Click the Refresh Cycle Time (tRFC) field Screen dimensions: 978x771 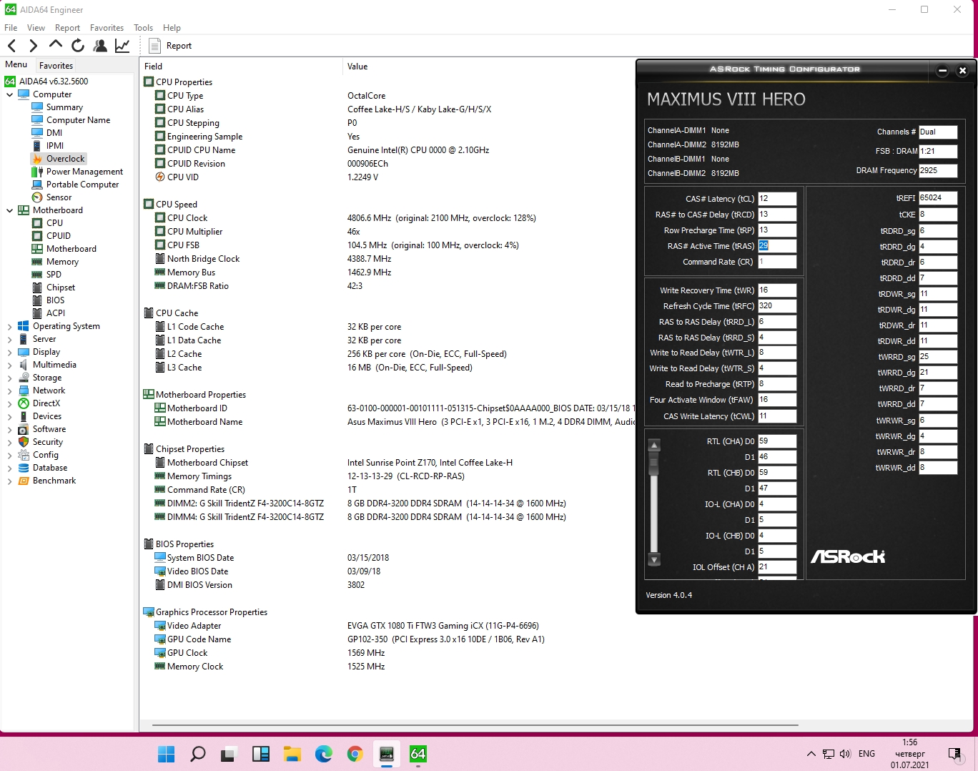pos(777,306)
